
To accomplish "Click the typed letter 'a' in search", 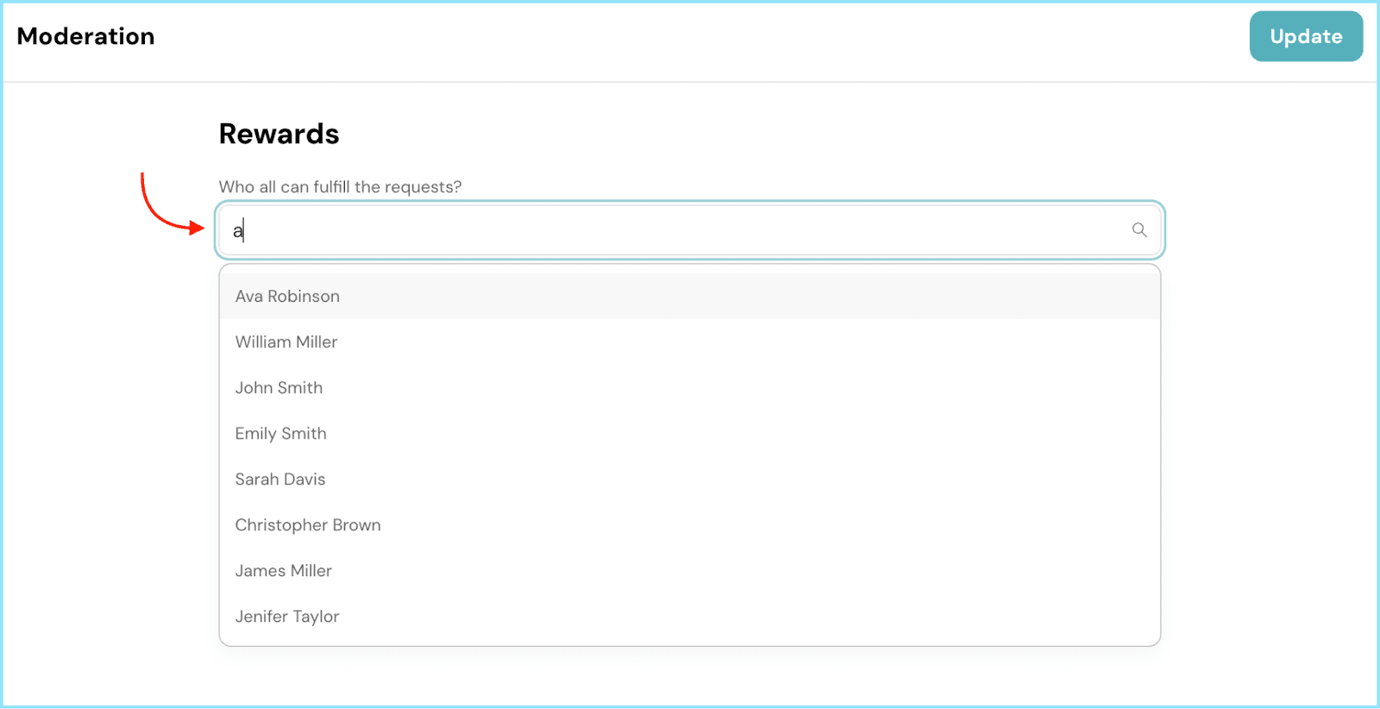I will 237,231.
